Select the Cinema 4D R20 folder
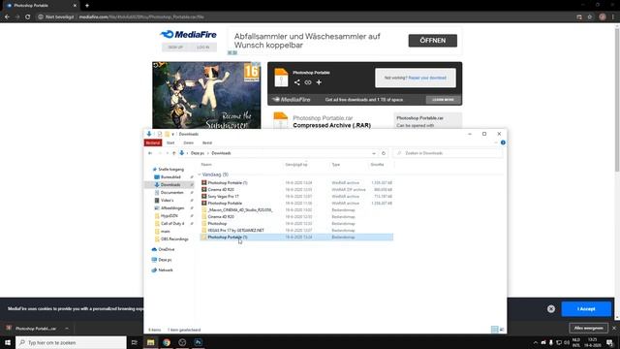The image size is (620, 349). pyautogui.click(x=296, y=216)
